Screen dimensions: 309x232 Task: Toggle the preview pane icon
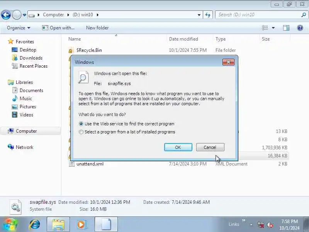coord(286,28)
